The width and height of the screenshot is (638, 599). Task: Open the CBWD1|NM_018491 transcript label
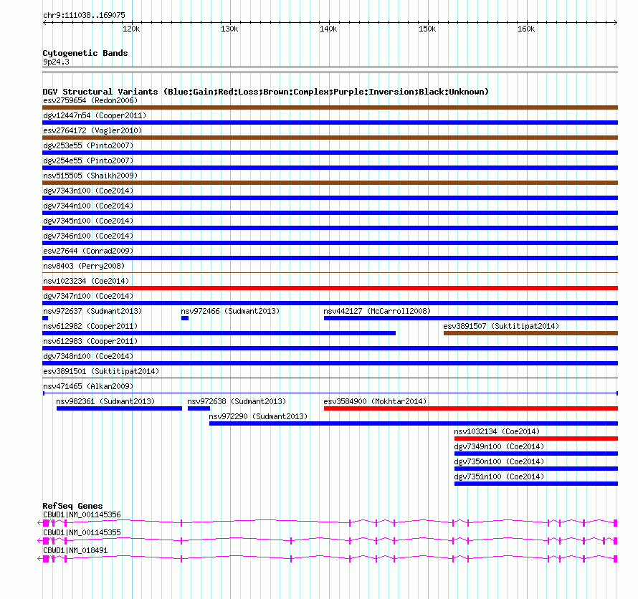tap(75, 550)
